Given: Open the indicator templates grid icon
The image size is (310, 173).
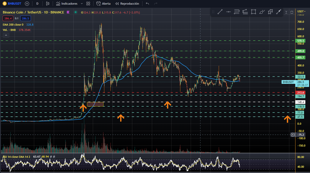Looking at the screenshot, I should click(88, 4).
